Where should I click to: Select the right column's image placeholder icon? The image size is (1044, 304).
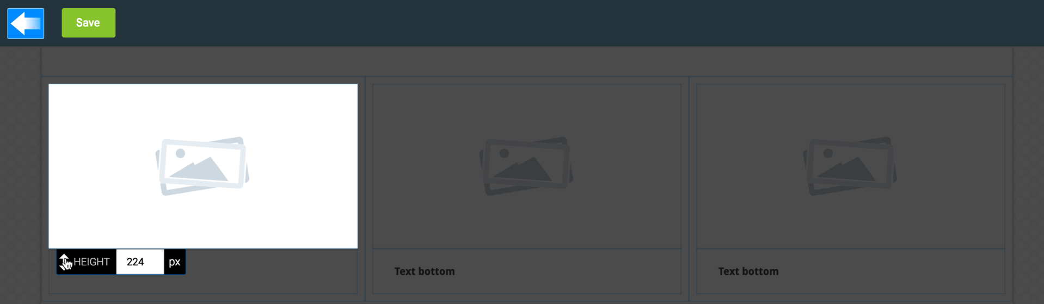point(850,166)
